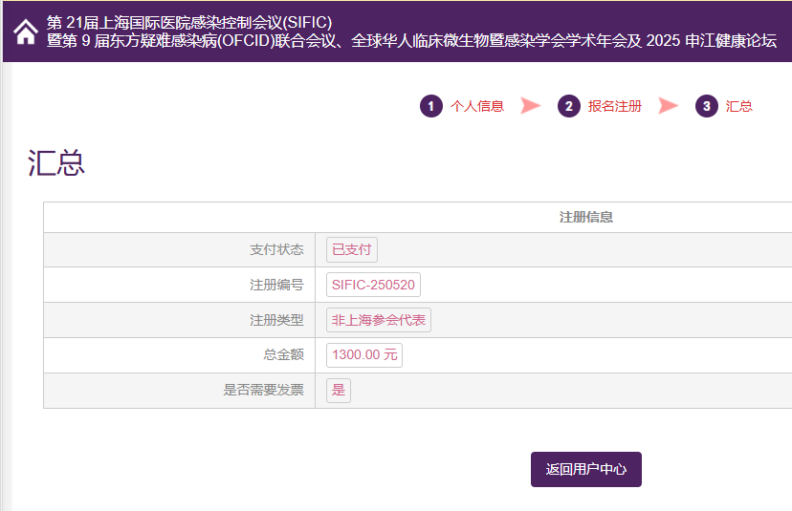Click the step 1 number circle
The height and width of the screenshot is (511, 792).
pos(431,106)
